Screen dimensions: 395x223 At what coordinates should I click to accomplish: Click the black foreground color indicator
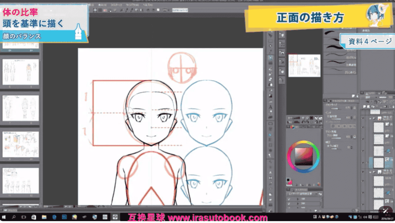pyautogui.click(x=288, y=180)
